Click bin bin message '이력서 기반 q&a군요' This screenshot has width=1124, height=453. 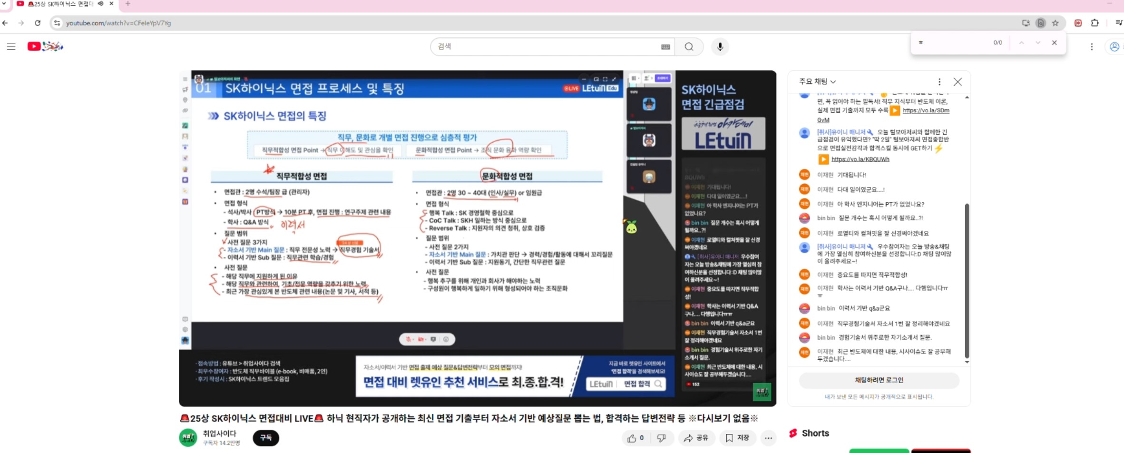click(x=864, y=308)
